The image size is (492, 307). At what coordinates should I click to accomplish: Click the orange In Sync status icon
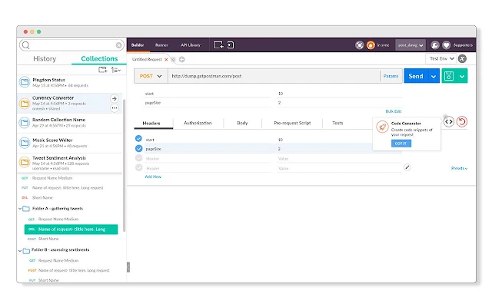[371, 45]
